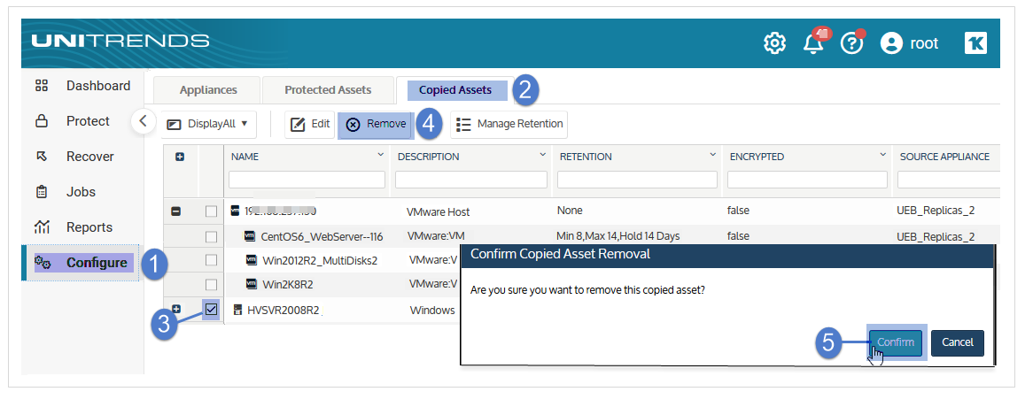Image resolution: width=1033 pixels, height=407 pixels.
Task: Click the Remove circle-x icon
Action: pos(353,124)
